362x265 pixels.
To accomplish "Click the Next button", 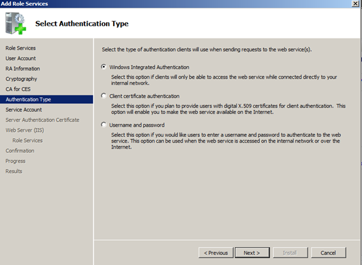I will 252,253.
